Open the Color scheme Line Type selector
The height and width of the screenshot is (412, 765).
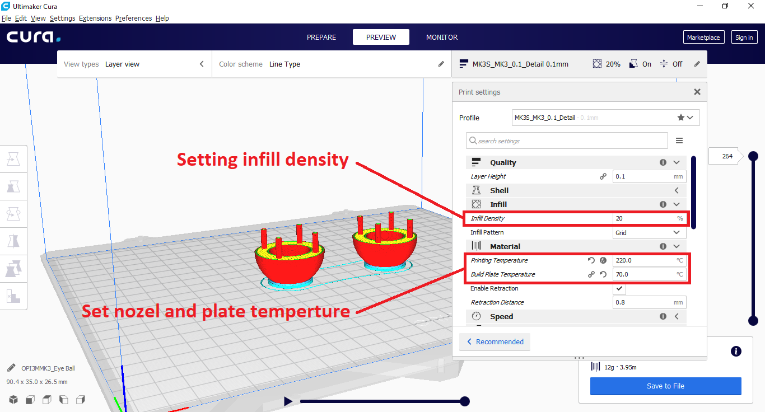(332, 64)
